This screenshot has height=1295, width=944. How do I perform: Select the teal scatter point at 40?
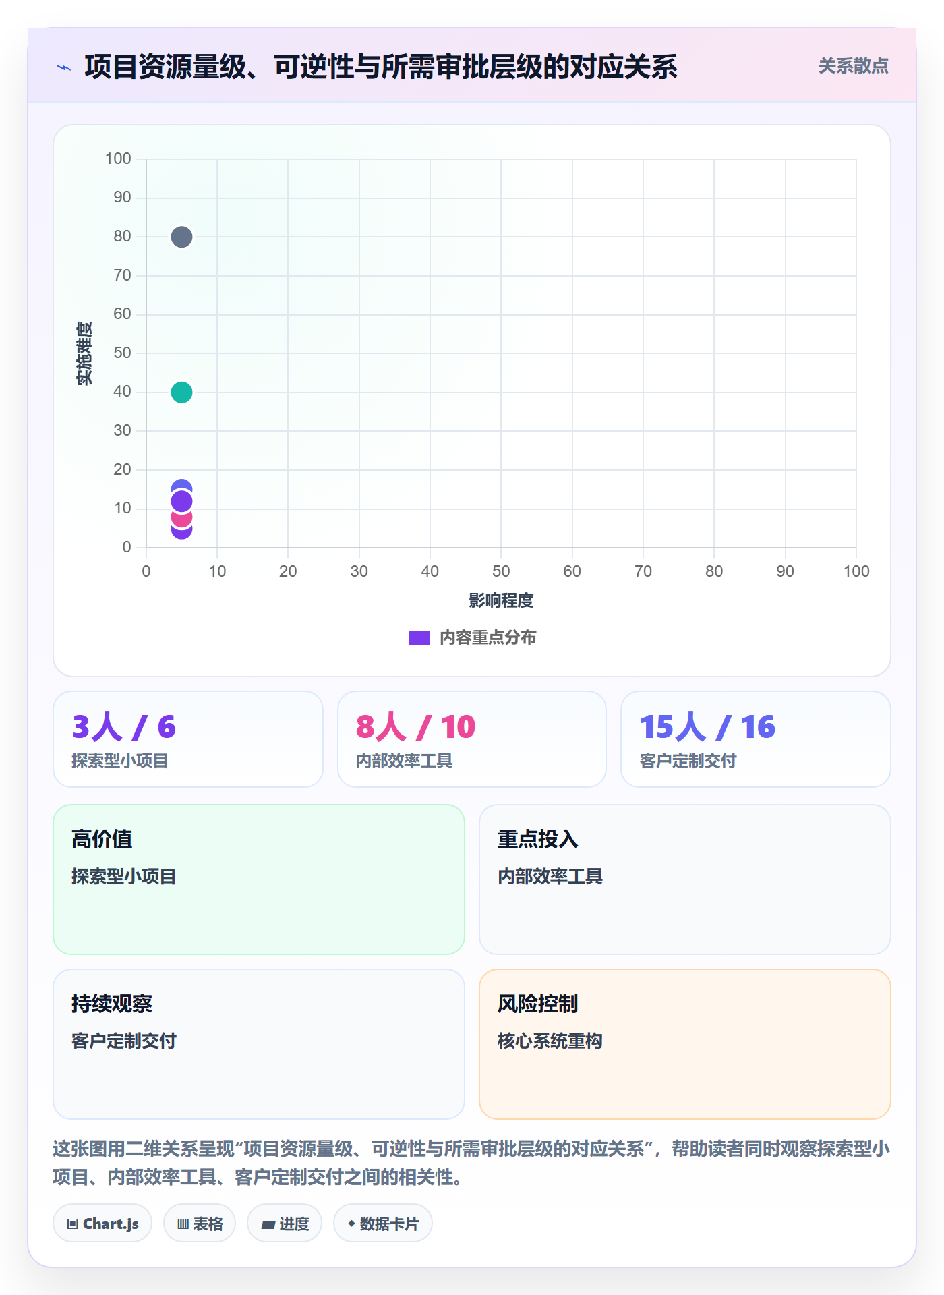coord(181,392)
